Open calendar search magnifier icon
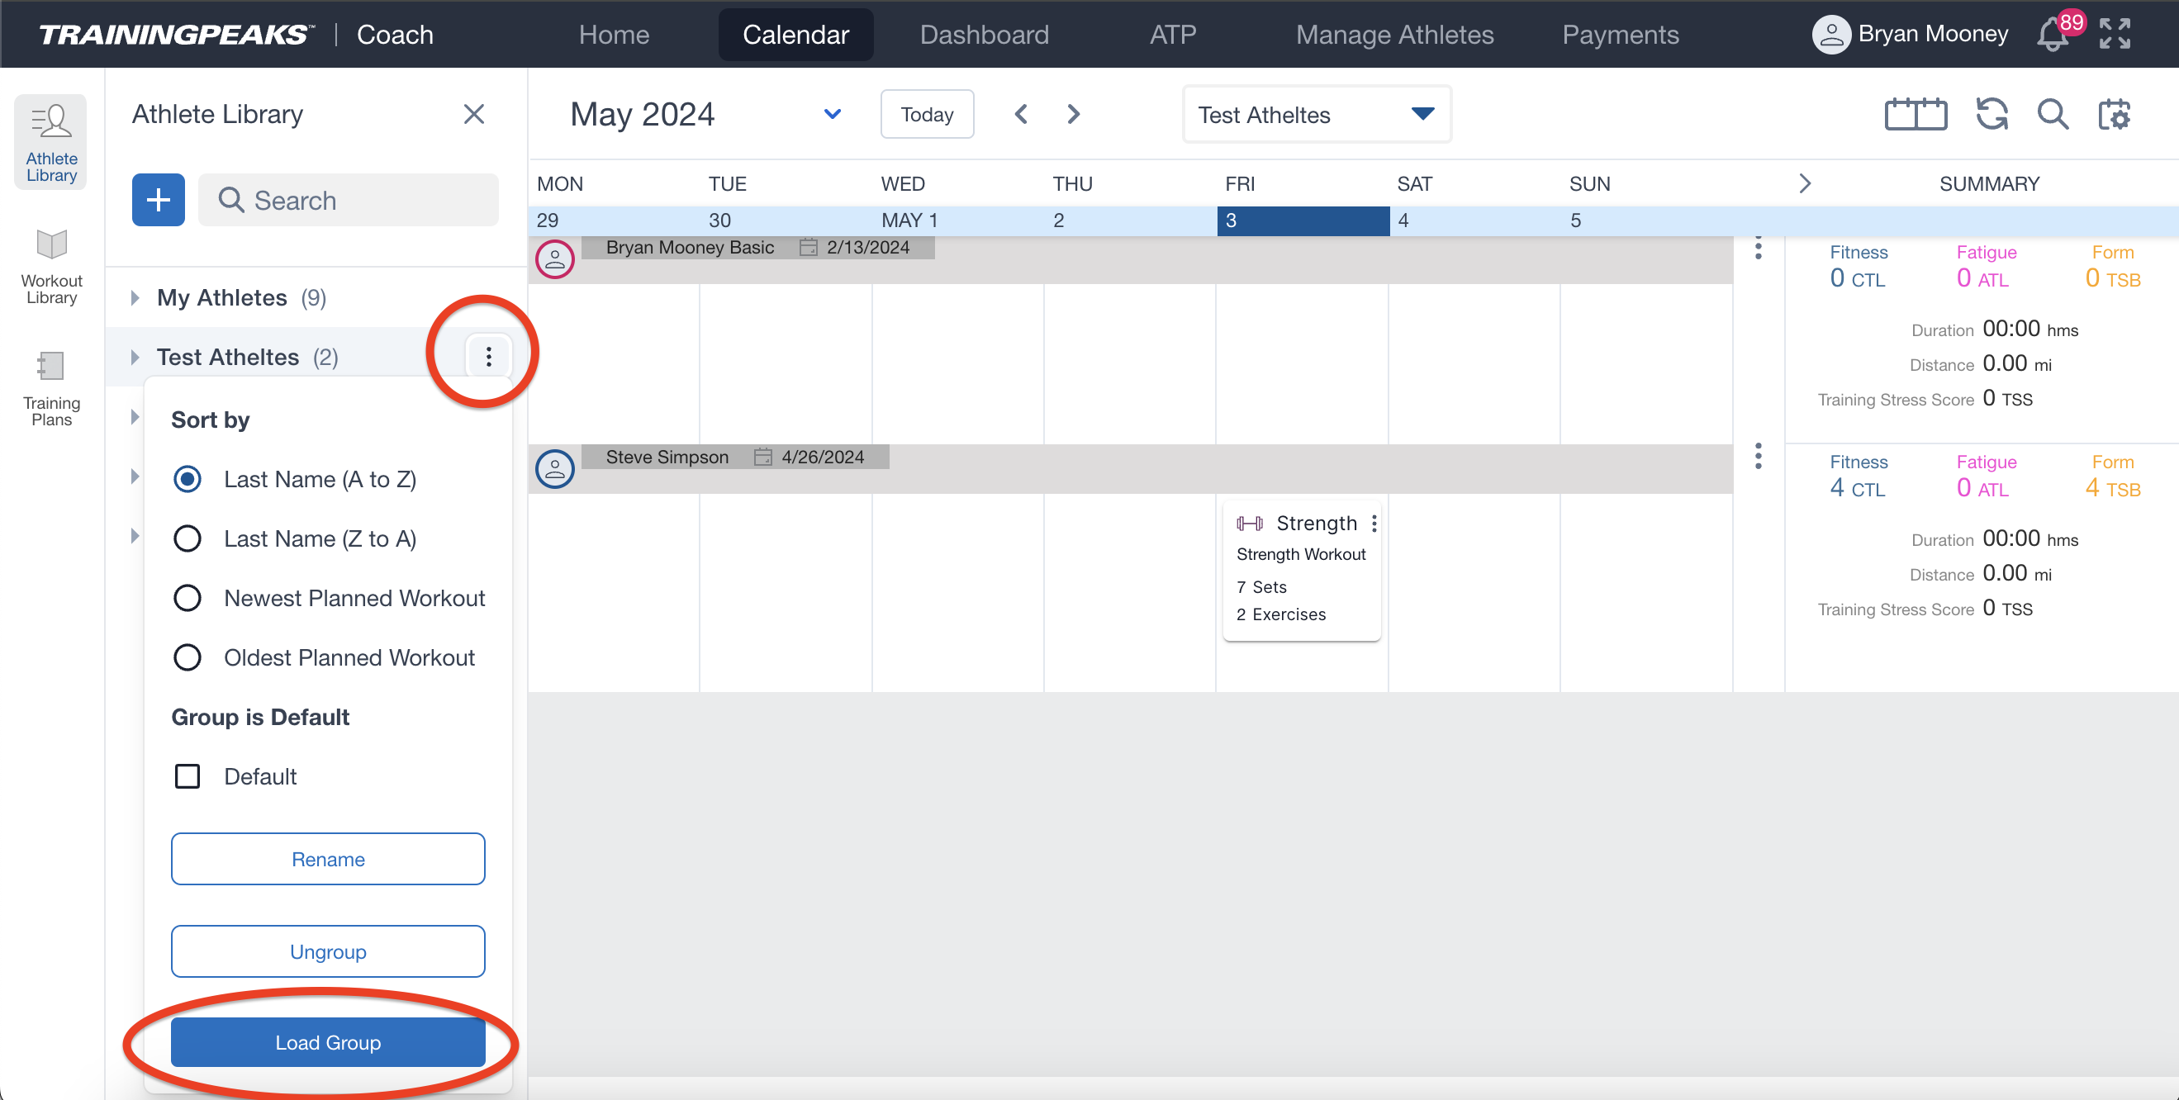This screenshot has width=2179, height=1100. 2052,114
